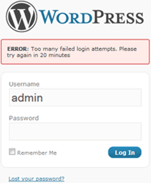Tick the Remember Me checkbox

point(12,151)
